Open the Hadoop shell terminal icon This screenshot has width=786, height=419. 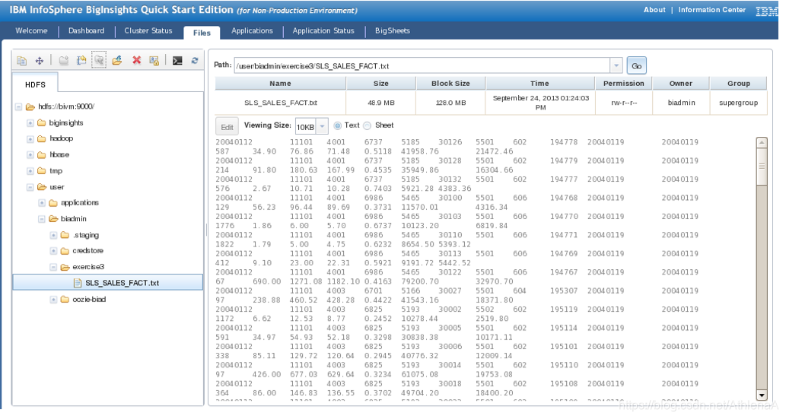(177, 61)
